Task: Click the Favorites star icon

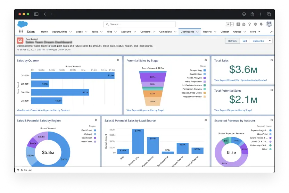Action: (228, 24)
